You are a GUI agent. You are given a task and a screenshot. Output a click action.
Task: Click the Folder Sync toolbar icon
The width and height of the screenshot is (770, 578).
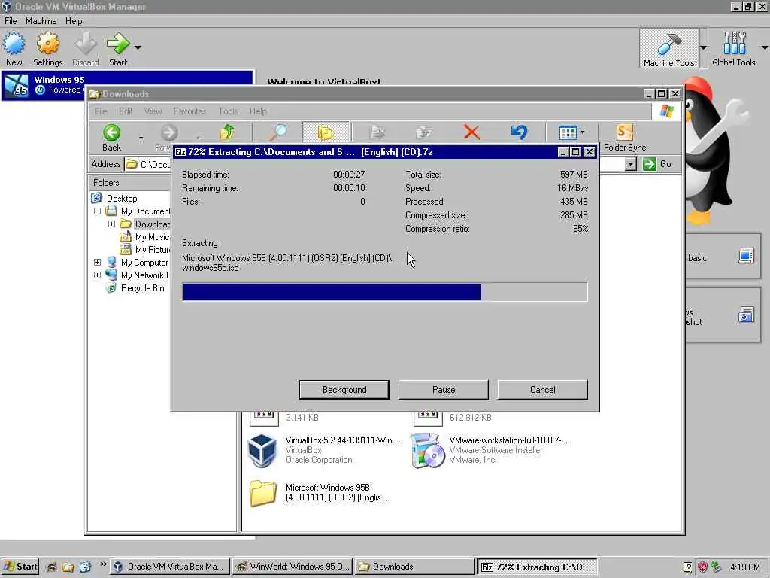pyautogui.click(x=625, y=138)
